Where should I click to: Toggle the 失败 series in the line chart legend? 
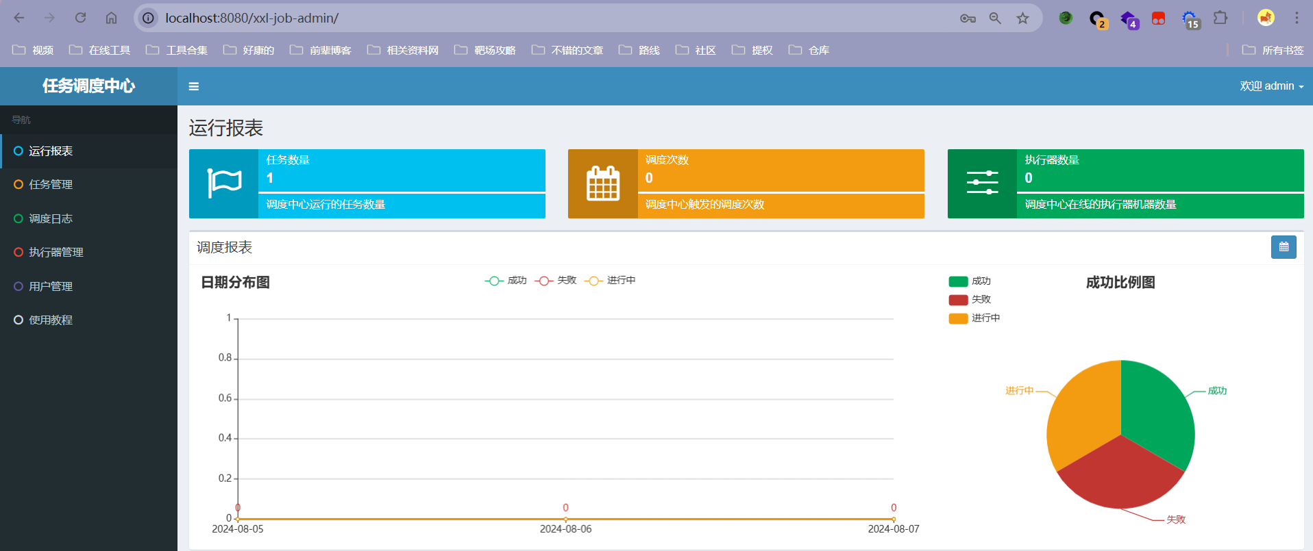point(556,281)
